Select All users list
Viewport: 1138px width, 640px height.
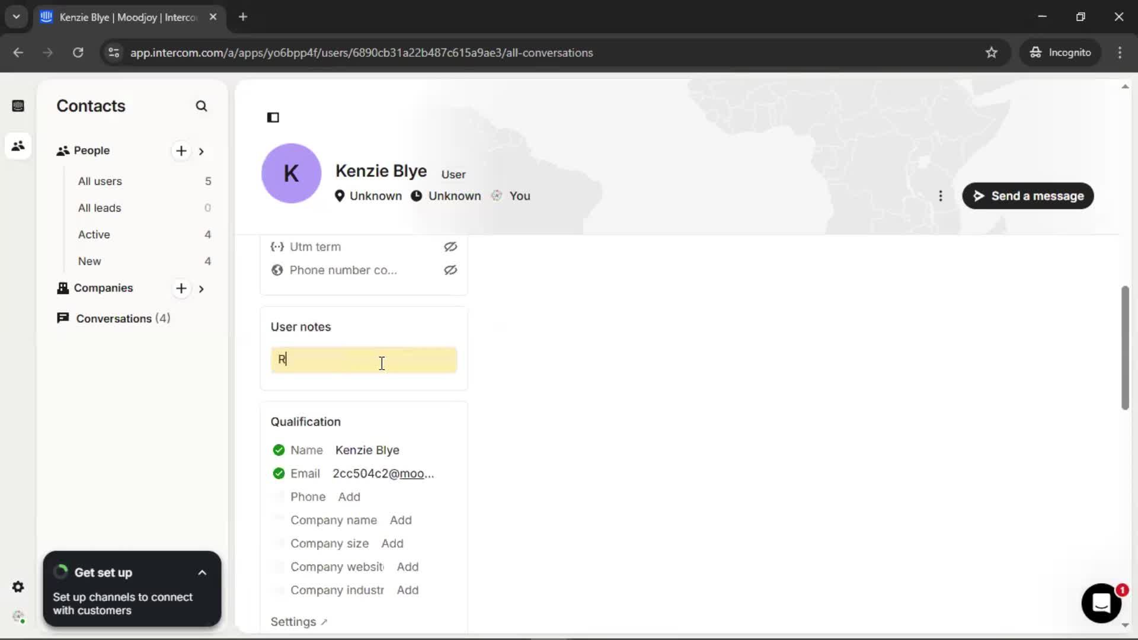(x=144, y=181)
